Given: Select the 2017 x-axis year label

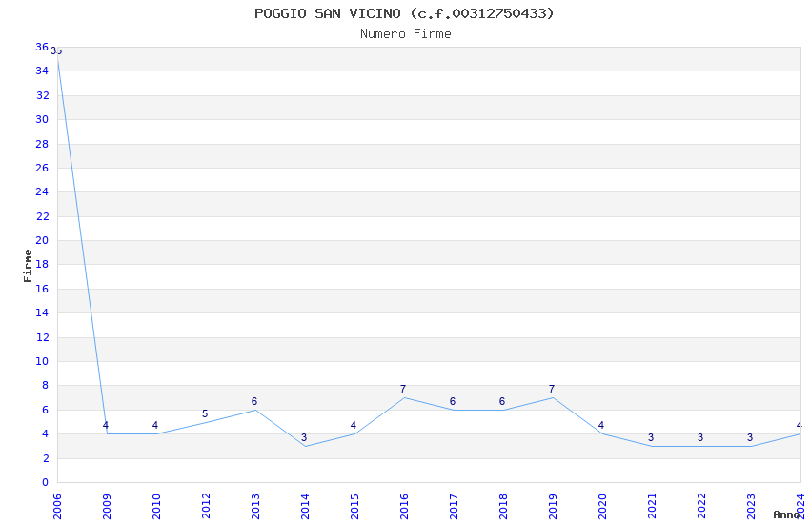Looking at the screenshot, I should [x=454, y=507].
